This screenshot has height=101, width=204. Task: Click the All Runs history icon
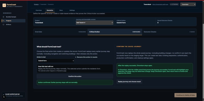[4, 25]
